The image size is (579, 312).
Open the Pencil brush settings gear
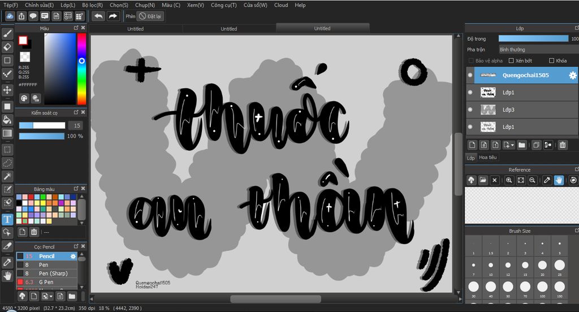[73, 256]
